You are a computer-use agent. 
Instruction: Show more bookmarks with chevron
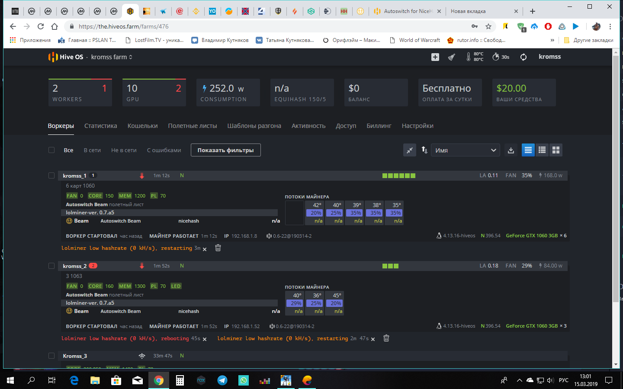click(x=552, y=40)
